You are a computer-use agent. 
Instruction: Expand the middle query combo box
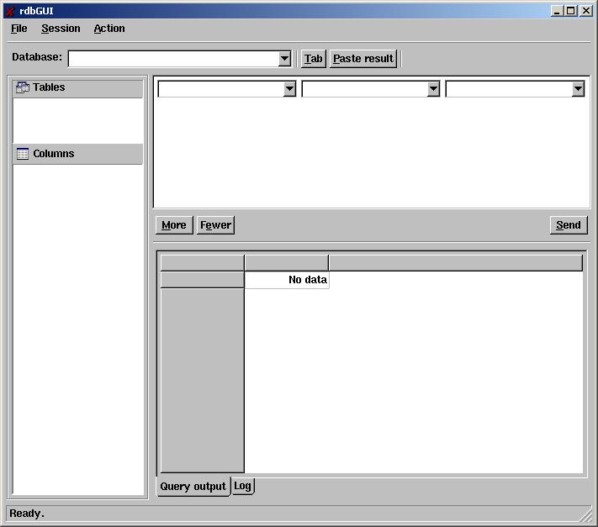click(x=433, y=89)
